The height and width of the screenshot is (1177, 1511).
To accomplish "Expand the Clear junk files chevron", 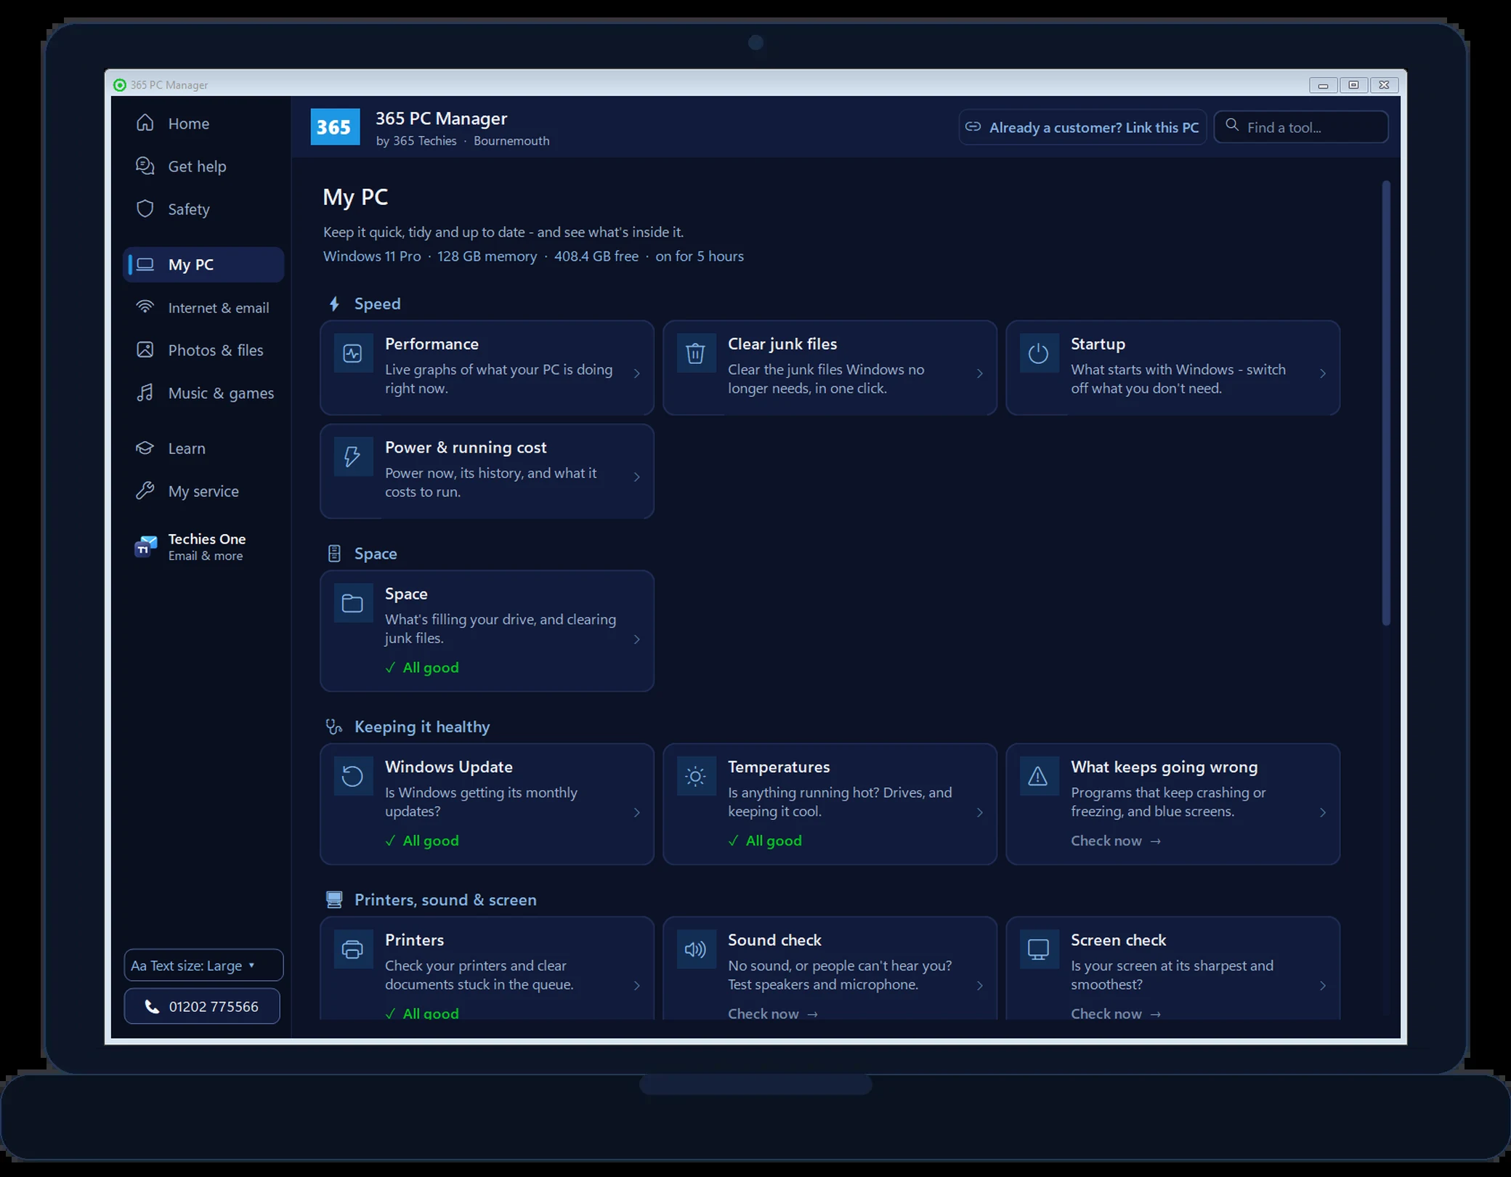I will click(x=980, y=373).
